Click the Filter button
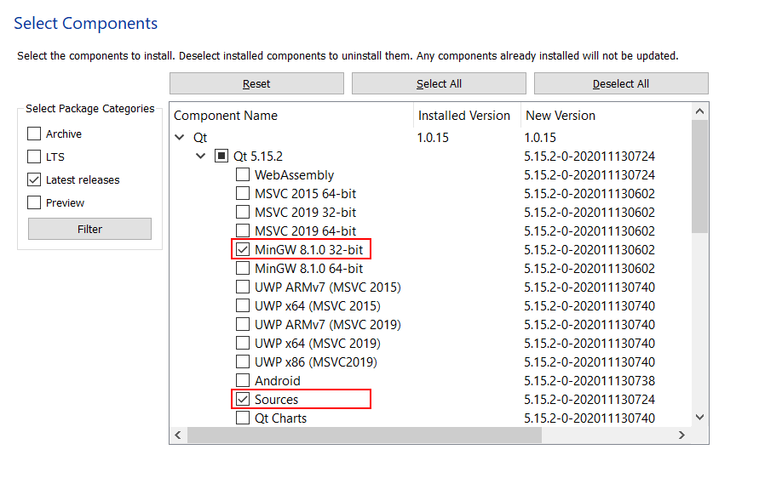Viewport: 759px width, 478px height. [89, 229]
